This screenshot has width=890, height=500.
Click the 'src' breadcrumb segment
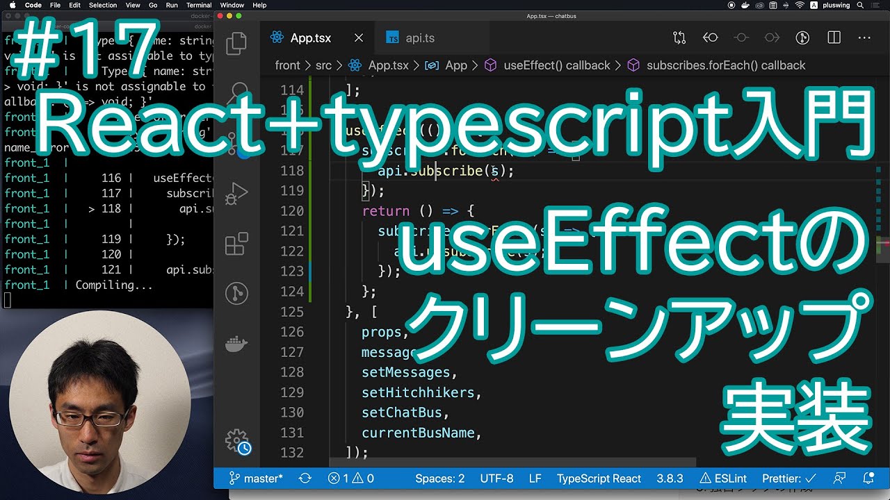323,65
